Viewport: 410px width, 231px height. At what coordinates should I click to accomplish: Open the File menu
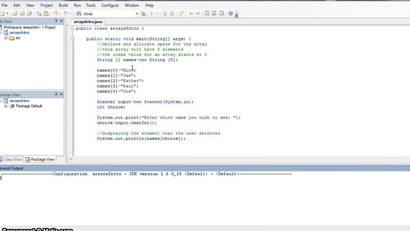(x=4, y=5)
